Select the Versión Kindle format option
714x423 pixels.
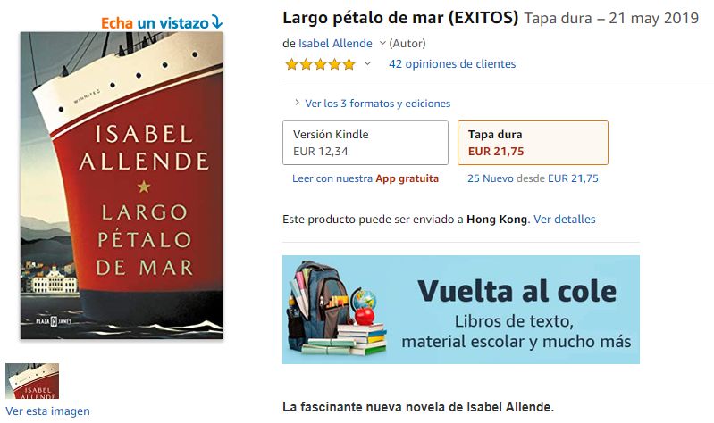pyautogui.click(x=365, y=143)
